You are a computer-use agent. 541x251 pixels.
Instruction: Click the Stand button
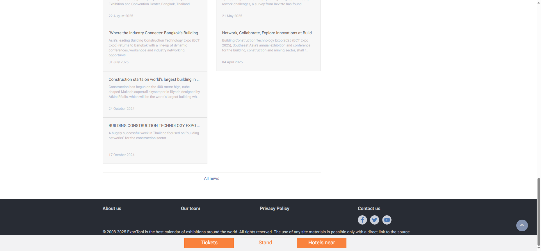[265, 243]
